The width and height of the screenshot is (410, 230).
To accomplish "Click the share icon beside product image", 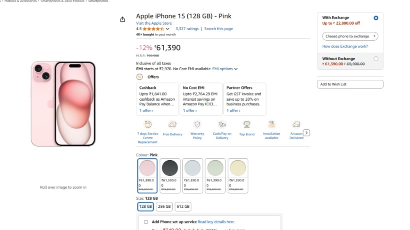I will [122, 19].
